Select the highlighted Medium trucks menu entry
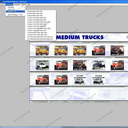This screenshot has width=128, height=128. pos(15,11)
